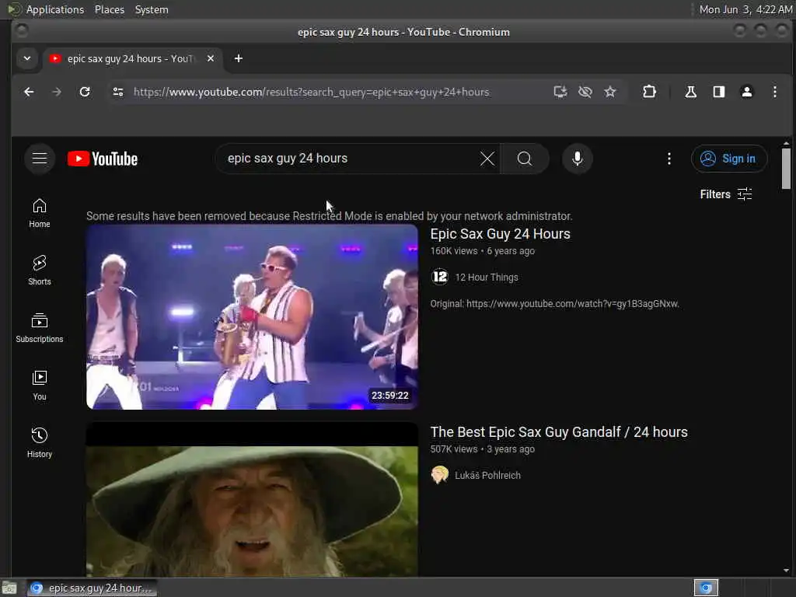
Task: Click the Epic Sax Guy 24 Hours thumbnail
Action: (x=253, y=317)
